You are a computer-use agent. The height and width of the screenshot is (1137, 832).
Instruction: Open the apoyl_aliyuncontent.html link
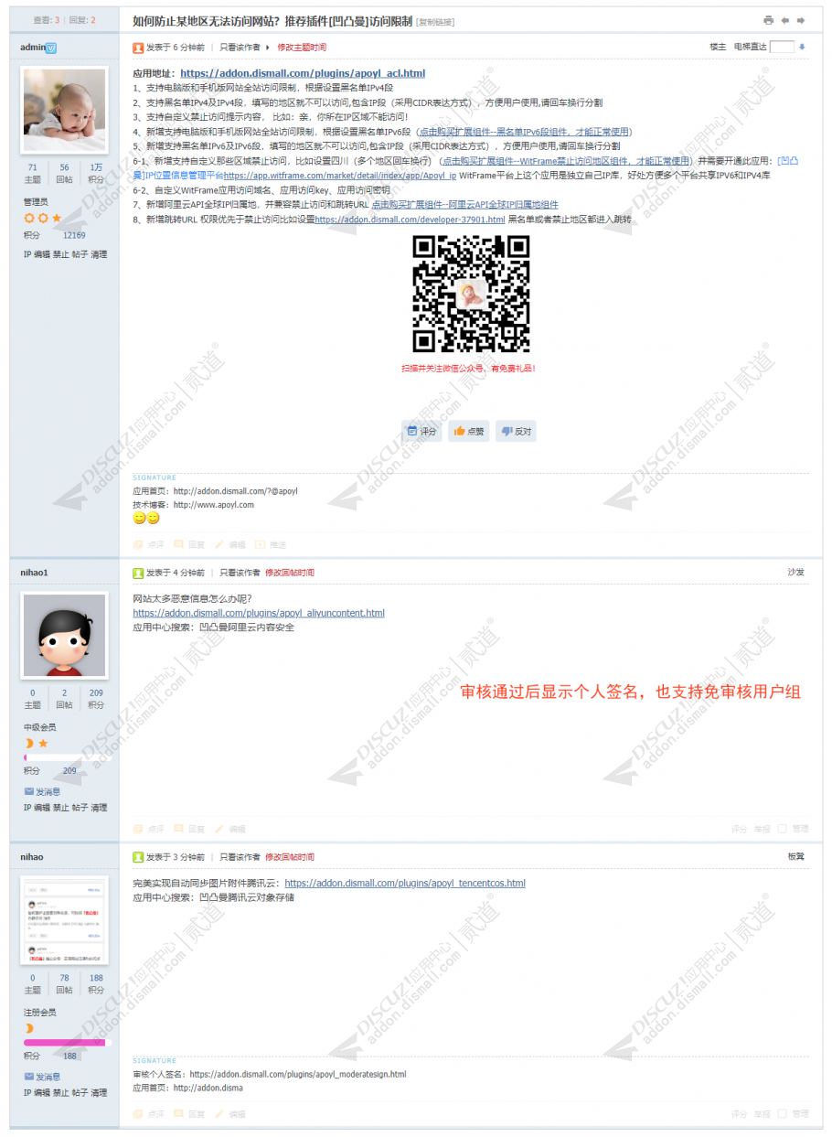click(x=259, y=613)
